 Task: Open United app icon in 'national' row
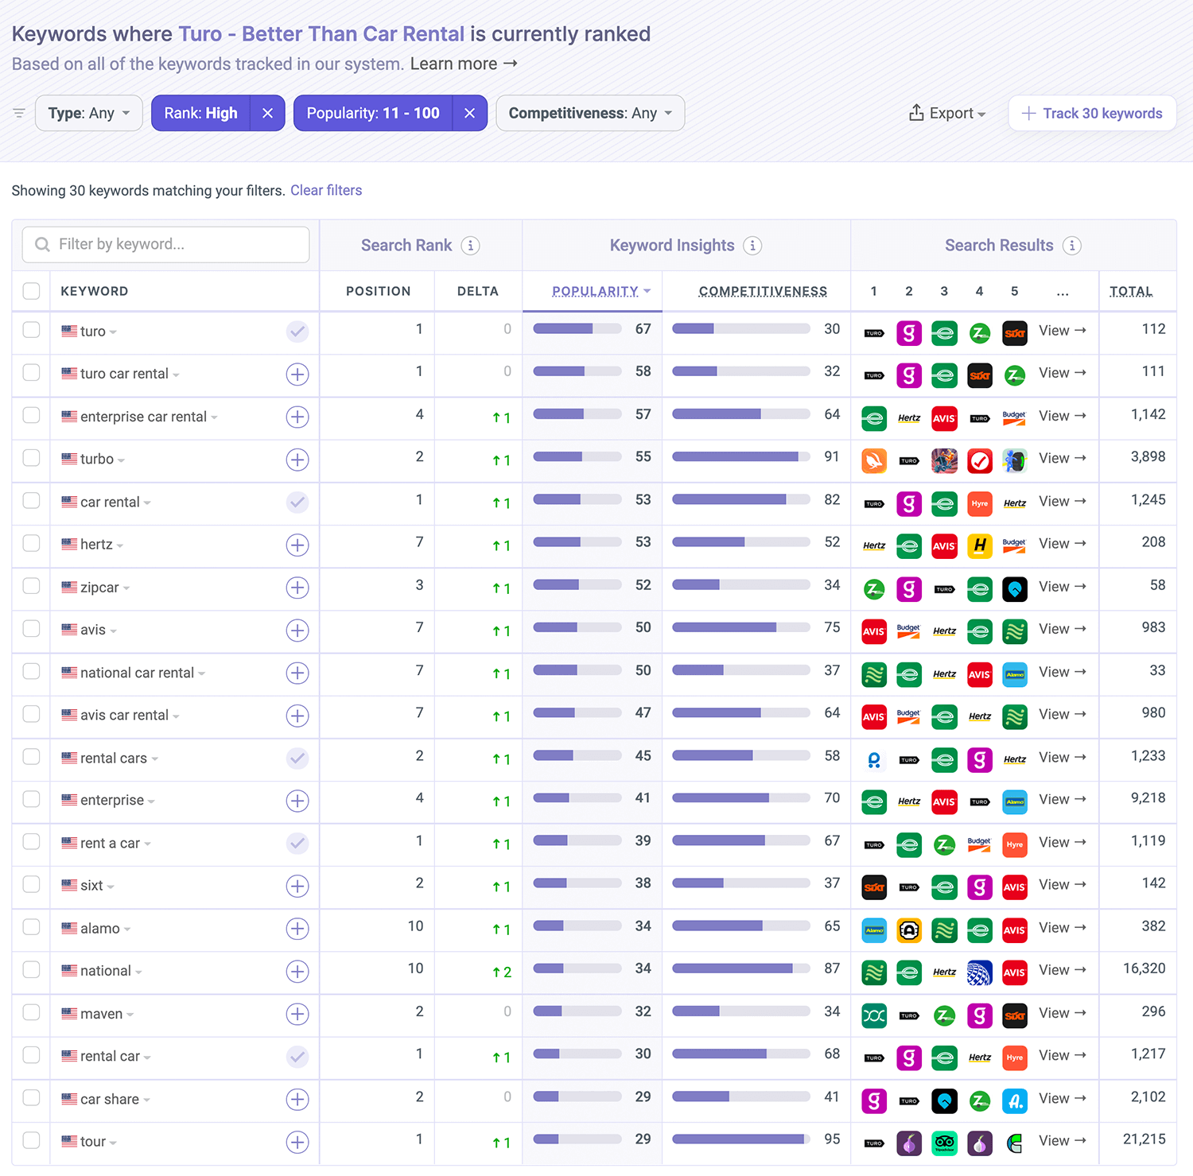tap(979, 972)
